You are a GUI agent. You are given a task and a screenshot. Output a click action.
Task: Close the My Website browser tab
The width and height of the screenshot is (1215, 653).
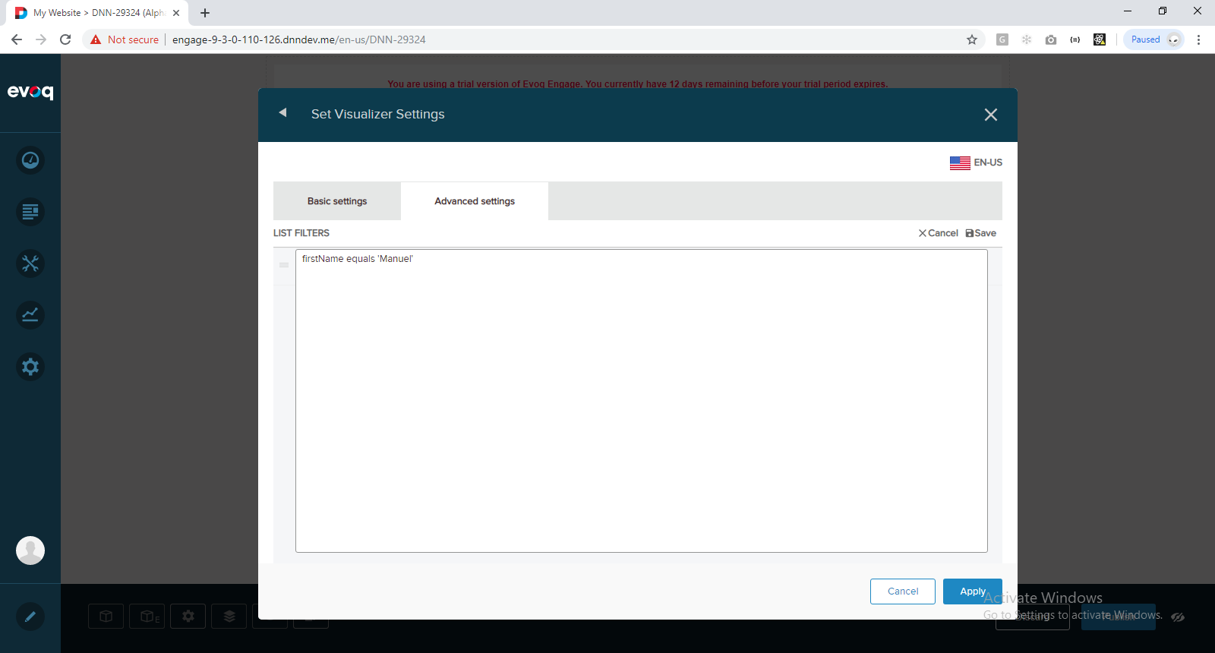[x=176, y=13]
